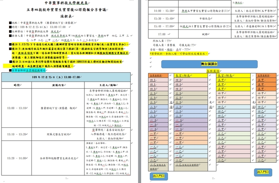Screen dimensions: 279x183
Task: Click the 15:30 – 15:40 time cell
Action: (163, 18)
